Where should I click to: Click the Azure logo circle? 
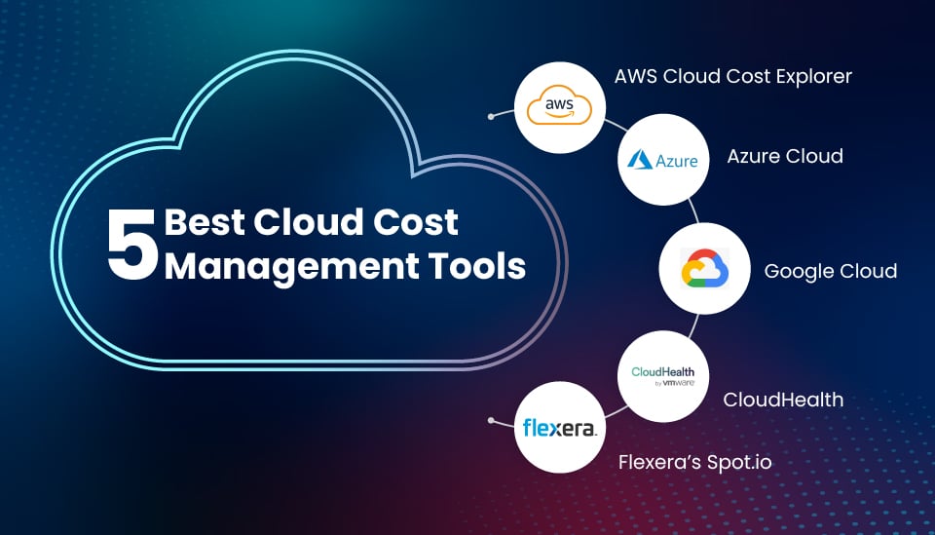click(x=663, y=160)
